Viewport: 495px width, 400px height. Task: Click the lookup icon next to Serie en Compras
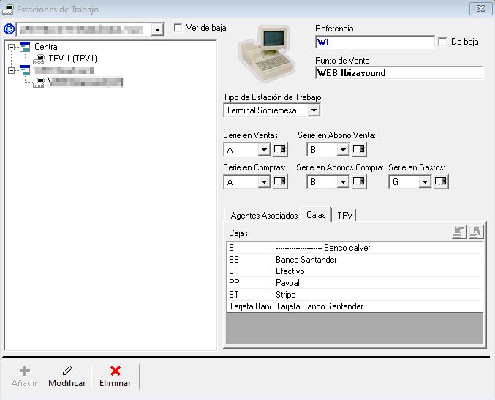click(280, 181)
